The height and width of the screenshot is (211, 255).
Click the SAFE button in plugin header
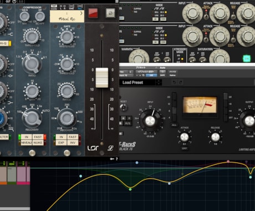162,76
